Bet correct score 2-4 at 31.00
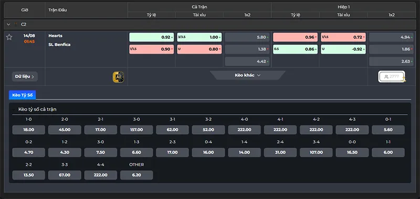Screen dimensions: 420x199 [x=280, y=152]
